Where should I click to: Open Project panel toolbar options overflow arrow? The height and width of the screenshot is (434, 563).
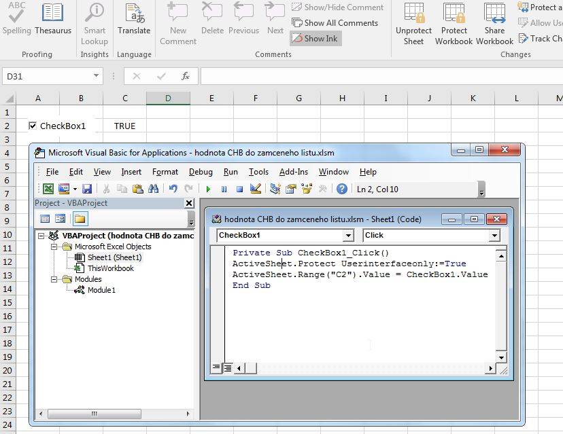(191, 219)
